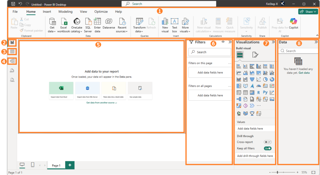Open the TMDL view in left sidebar
The width and height of the screenshot is (320, 175).
(x=12, y=80)
